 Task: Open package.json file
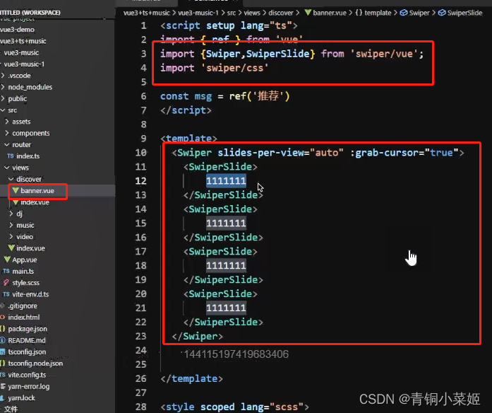[x=28, y=329]
